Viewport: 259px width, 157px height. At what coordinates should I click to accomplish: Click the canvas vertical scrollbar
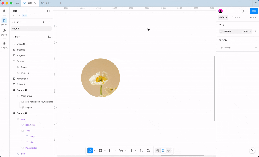coord(215,89)
